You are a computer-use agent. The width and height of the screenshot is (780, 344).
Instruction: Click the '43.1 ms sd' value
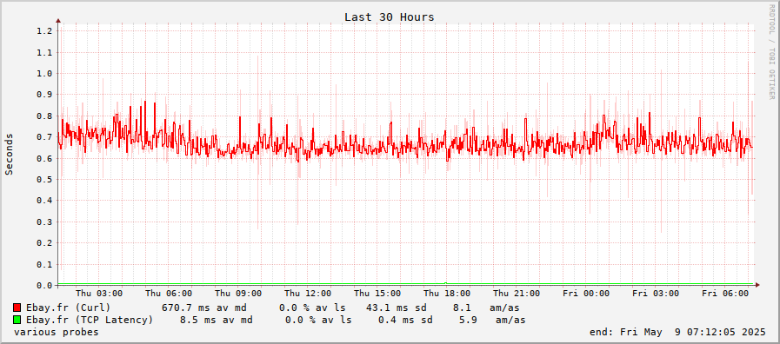pos(396,308)
